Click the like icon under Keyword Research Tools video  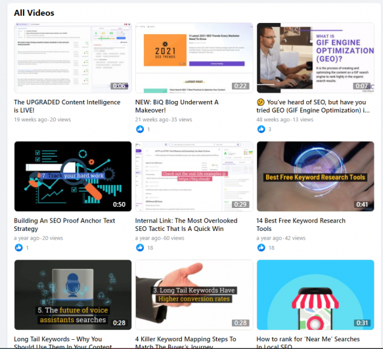[261, 247]
